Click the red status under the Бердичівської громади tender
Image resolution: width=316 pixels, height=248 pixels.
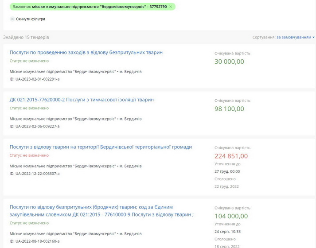29,155
